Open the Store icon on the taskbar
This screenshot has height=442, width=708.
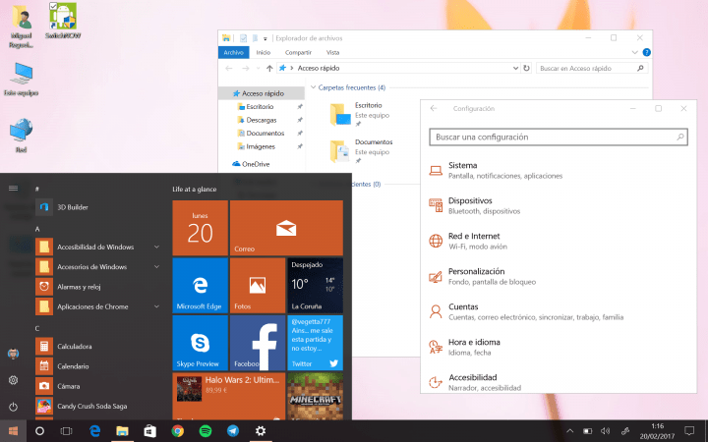(x=149, y=431)
